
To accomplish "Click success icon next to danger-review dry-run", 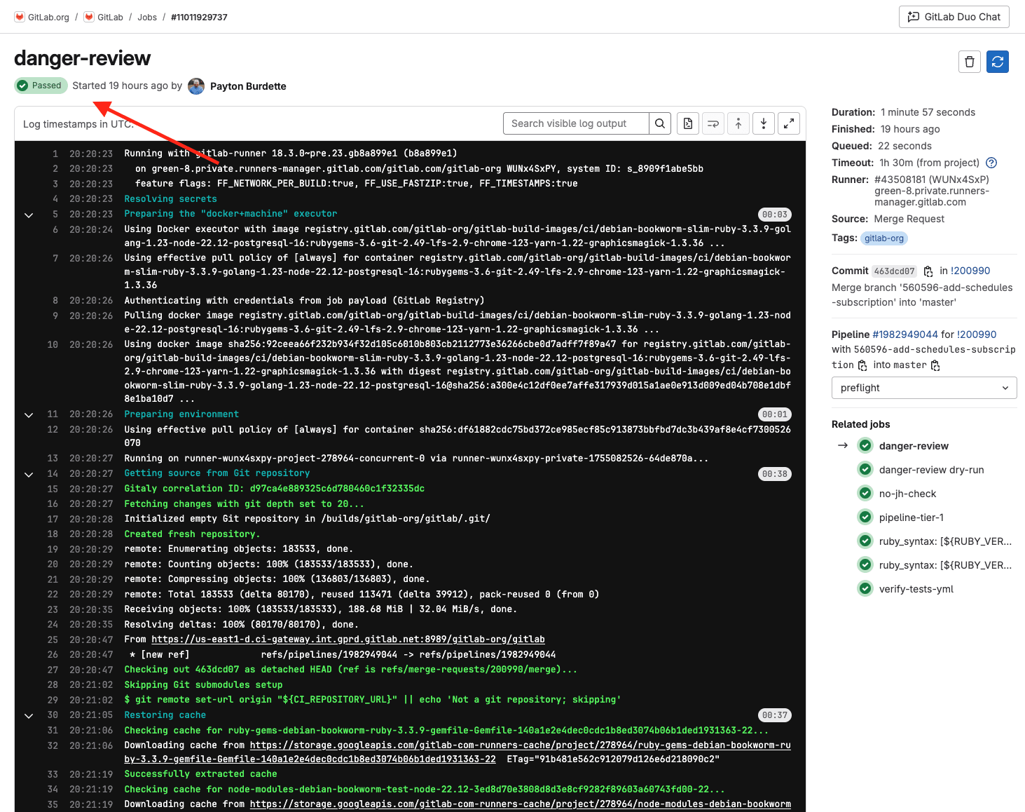I will (x=866, y=470).
